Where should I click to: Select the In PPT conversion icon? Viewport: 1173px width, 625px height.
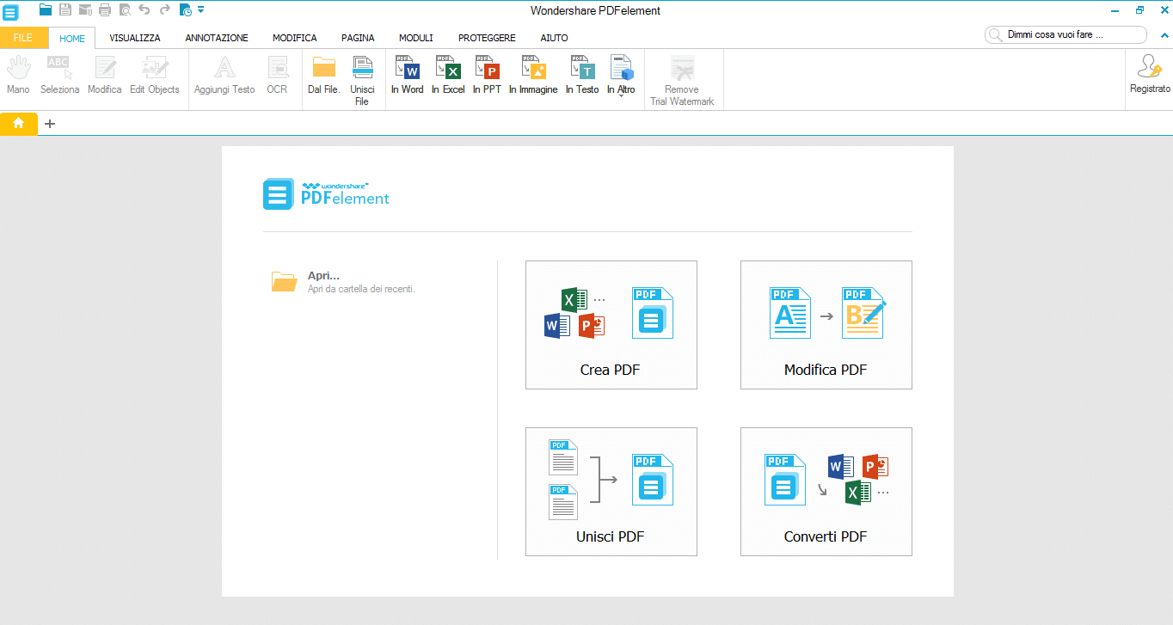(487, 74)
